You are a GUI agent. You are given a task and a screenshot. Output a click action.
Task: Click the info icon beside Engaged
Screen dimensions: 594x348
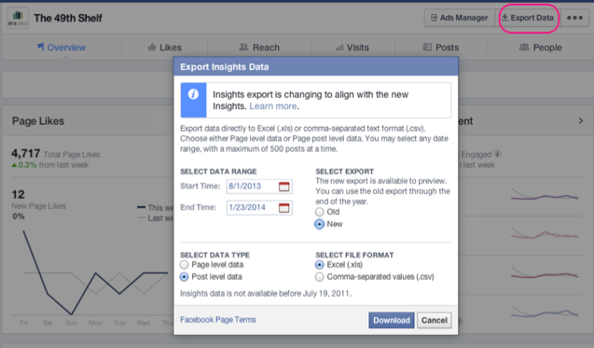click(498, 154)
